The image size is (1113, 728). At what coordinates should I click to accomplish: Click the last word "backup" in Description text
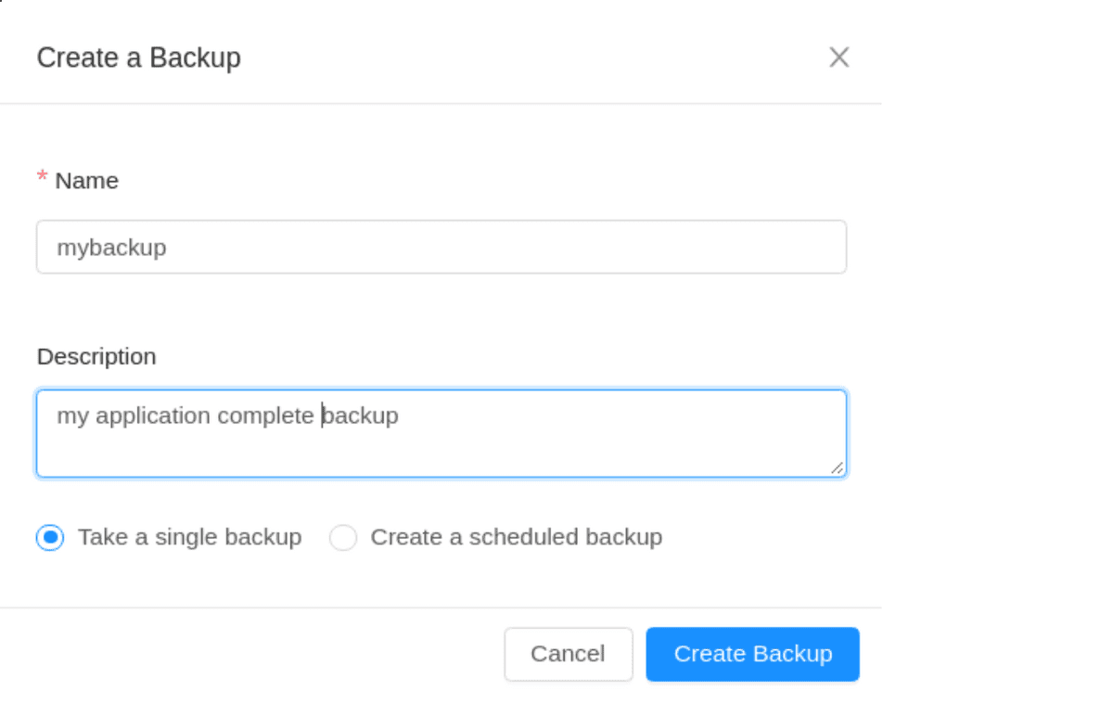(x=361, y=415)
